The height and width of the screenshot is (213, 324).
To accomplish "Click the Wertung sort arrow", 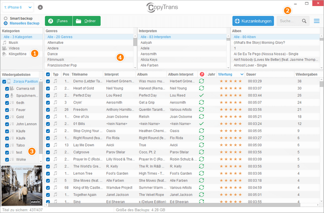I will 242,74.
